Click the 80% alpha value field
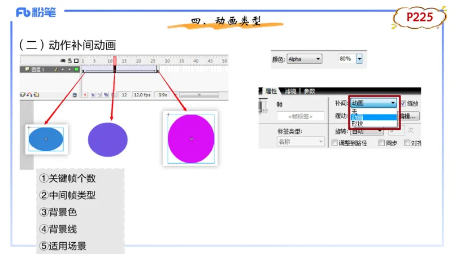 pyautogui.click(x=346, y=59)
